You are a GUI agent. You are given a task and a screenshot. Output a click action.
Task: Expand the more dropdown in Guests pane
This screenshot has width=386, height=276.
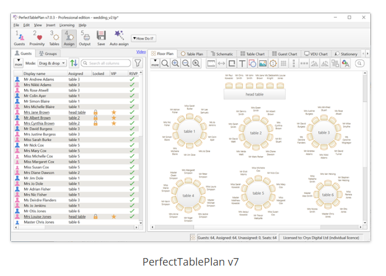(18, 63)
